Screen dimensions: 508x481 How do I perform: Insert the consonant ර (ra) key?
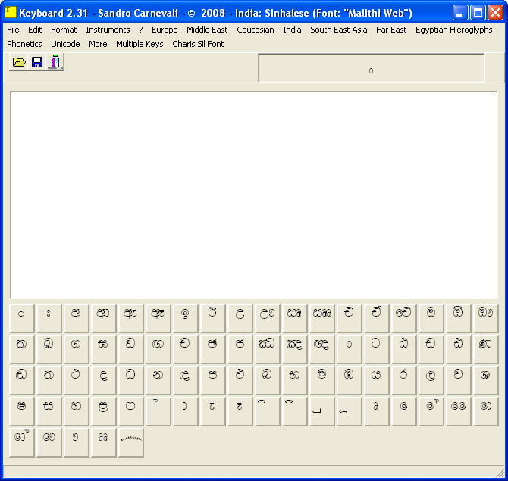pos(403,380)
